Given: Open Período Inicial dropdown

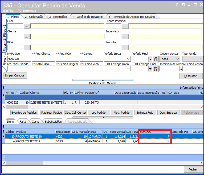Looking at the screenshot, I should point(128,59).
